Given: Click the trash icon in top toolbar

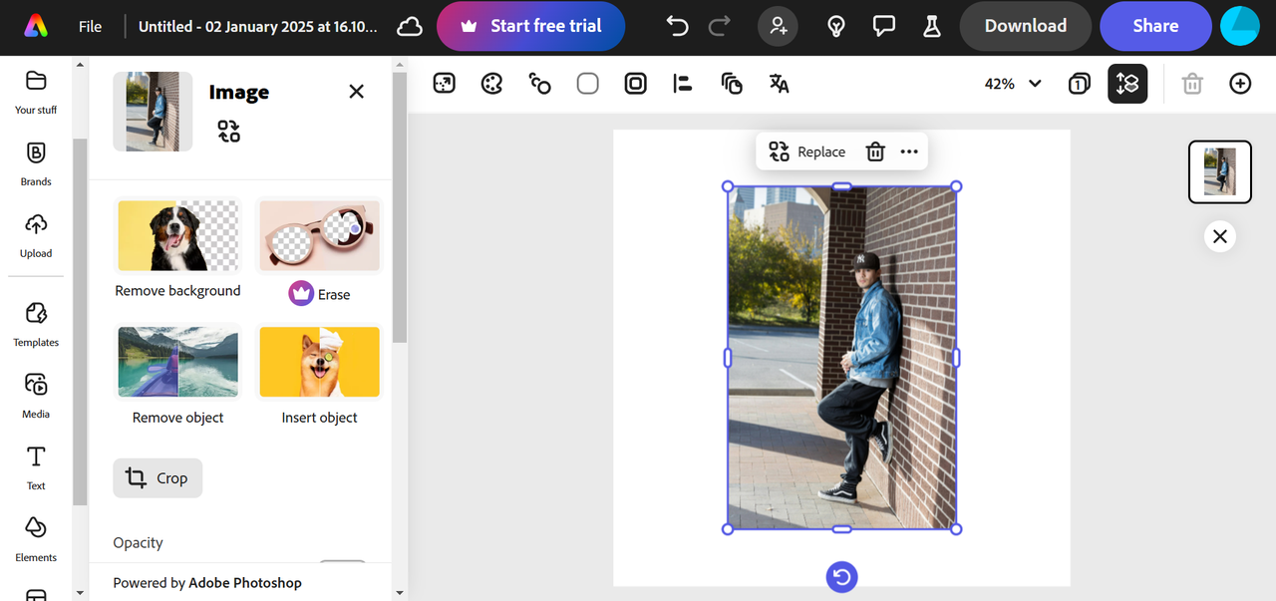Looking at the screenshot, I should [1192, 84].
